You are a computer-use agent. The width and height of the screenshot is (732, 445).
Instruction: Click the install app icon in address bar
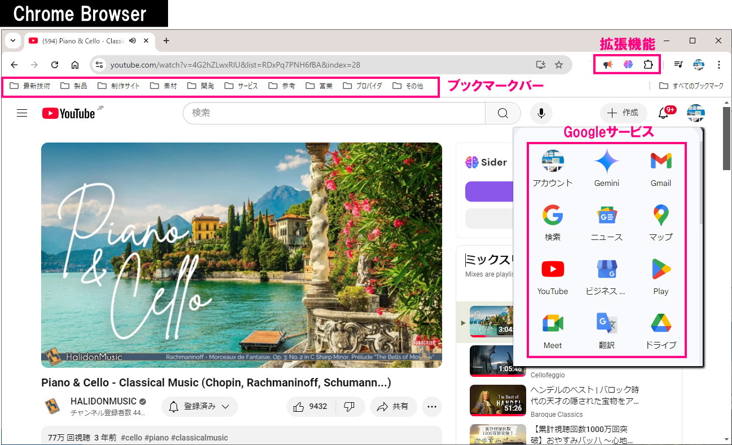pyautogui.click(x=540, y=65)
